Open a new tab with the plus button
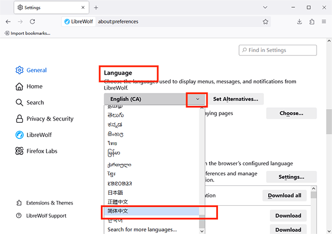The height and width of the screenshot is (234, 332). tap(96, 8)
